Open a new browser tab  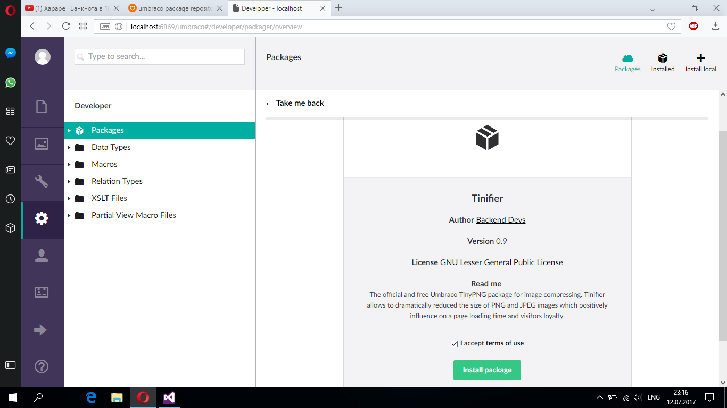[x=339, y=8]
